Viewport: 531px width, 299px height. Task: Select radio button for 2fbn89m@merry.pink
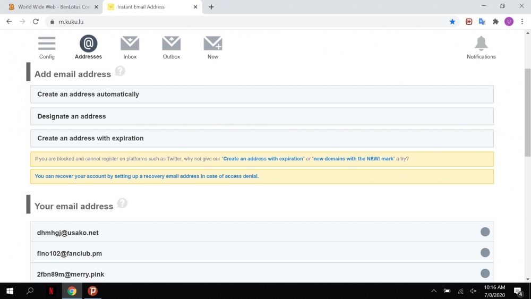[485, 274]
